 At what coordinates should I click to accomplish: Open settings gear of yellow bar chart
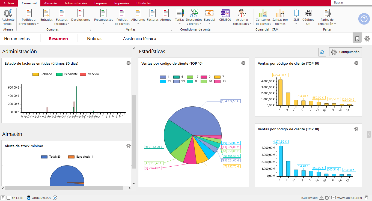(x=356, y=63)
